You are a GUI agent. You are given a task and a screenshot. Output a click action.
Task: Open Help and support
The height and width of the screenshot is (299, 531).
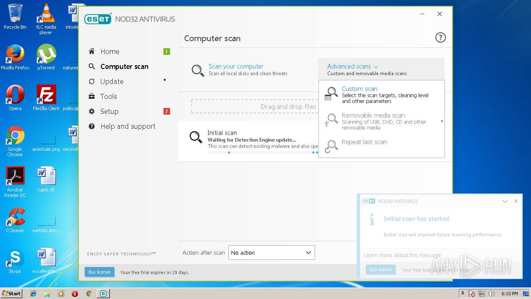click(128, 126)
